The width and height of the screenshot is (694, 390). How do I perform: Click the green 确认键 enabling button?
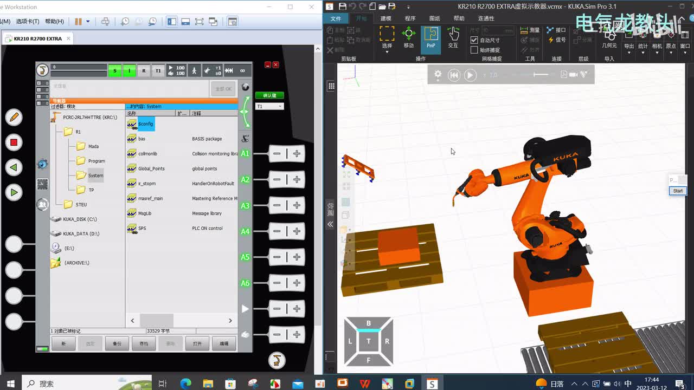tap(269, 95)
